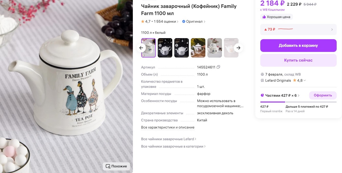The height and width of the screenshot is (173, 342).
Task: Click the star rating 4,7 icon
Action: click(143, 21)
